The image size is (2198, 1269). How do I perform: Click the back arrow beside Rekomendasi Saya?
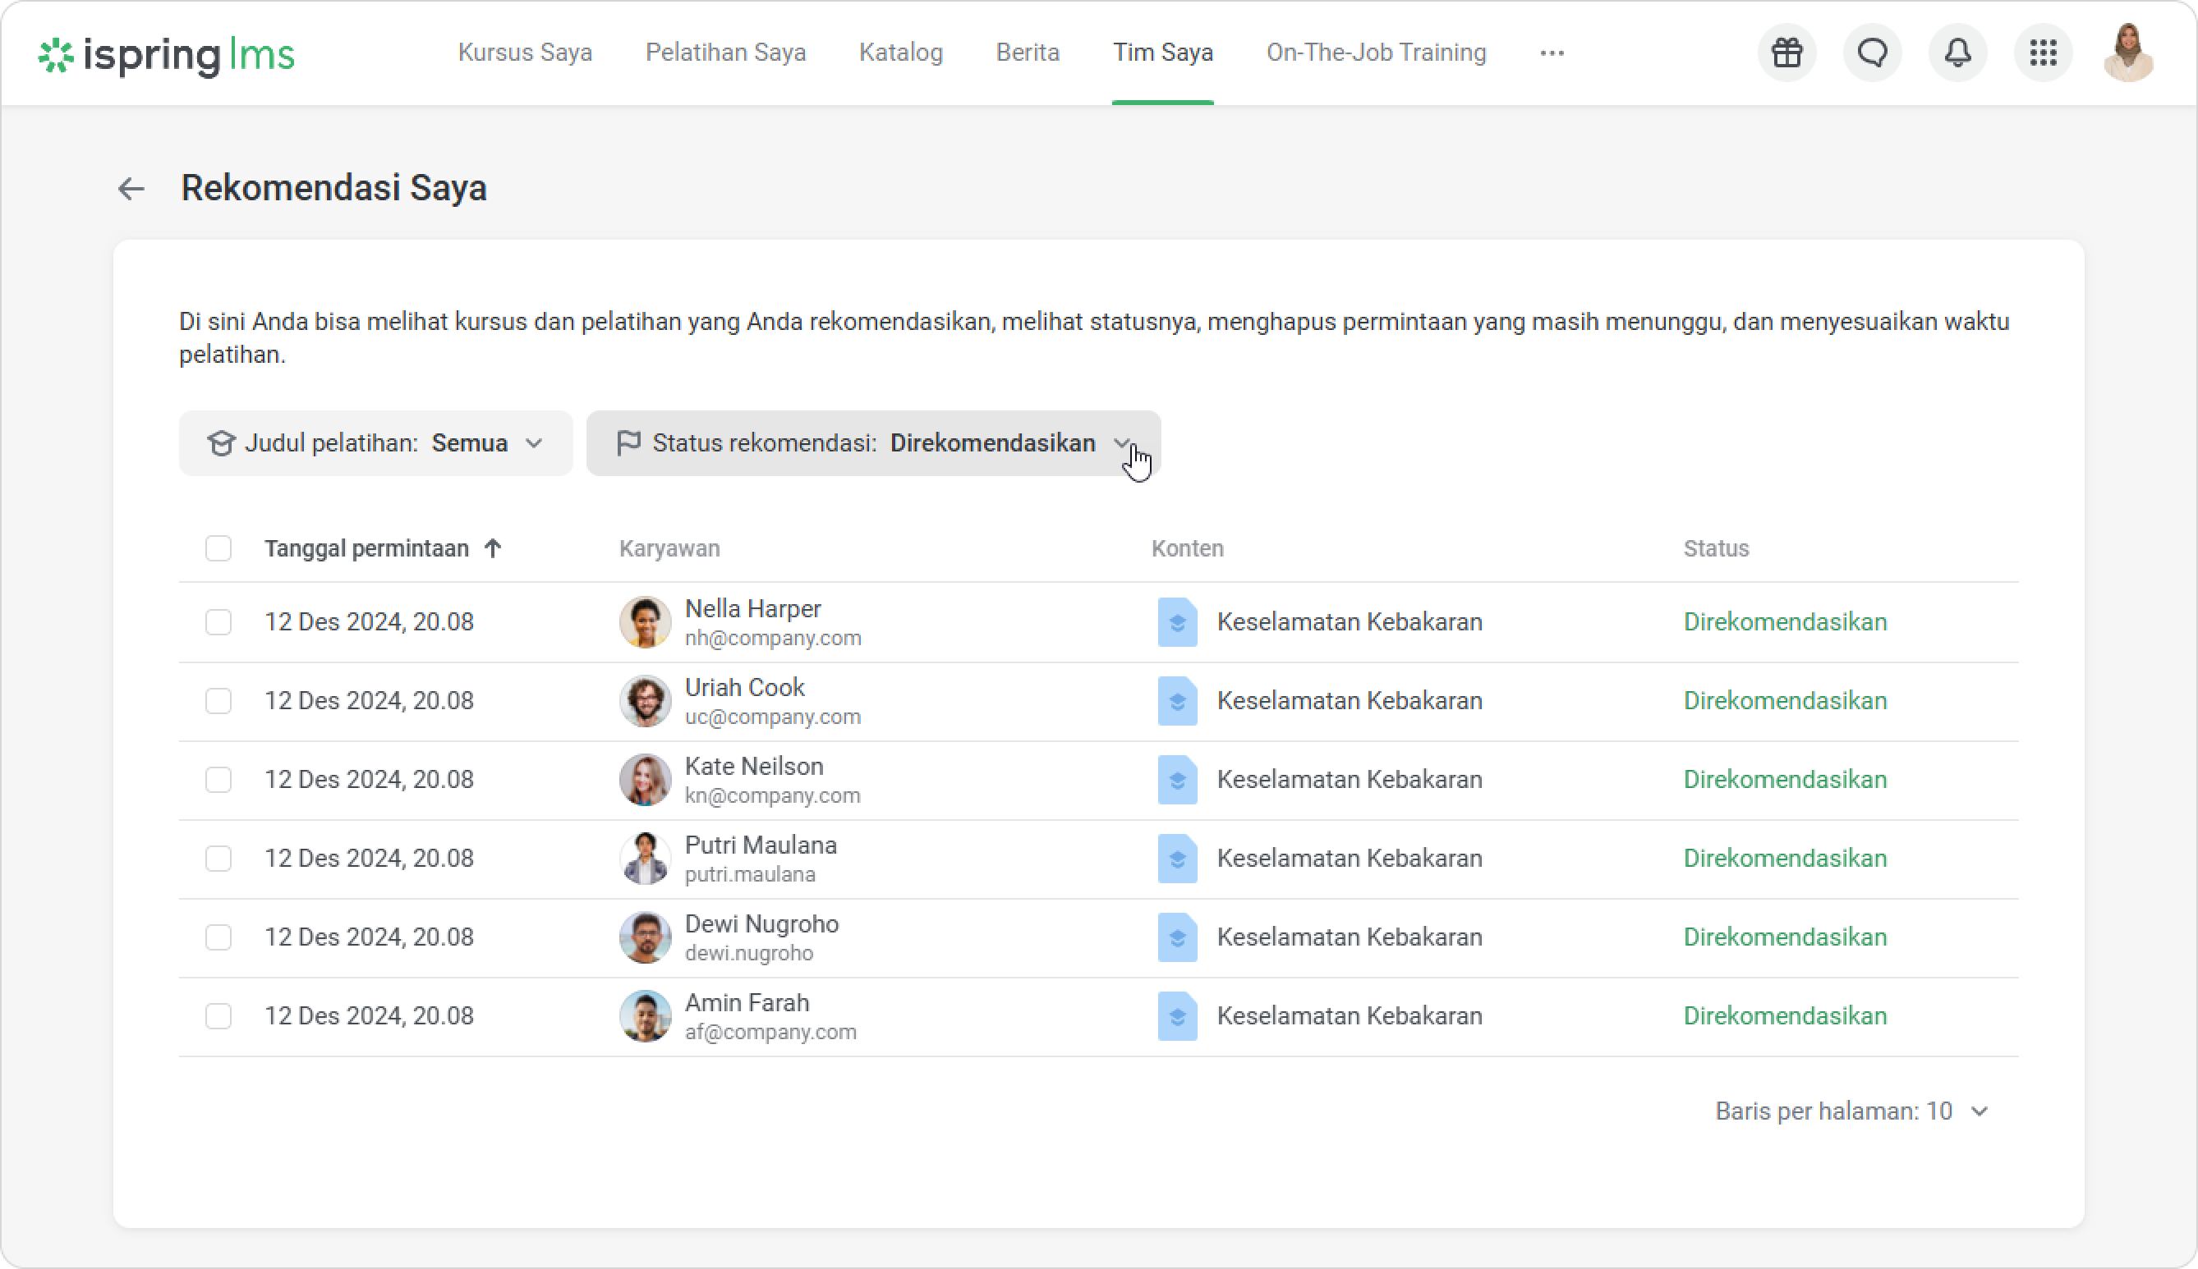(x=131, y=188)
